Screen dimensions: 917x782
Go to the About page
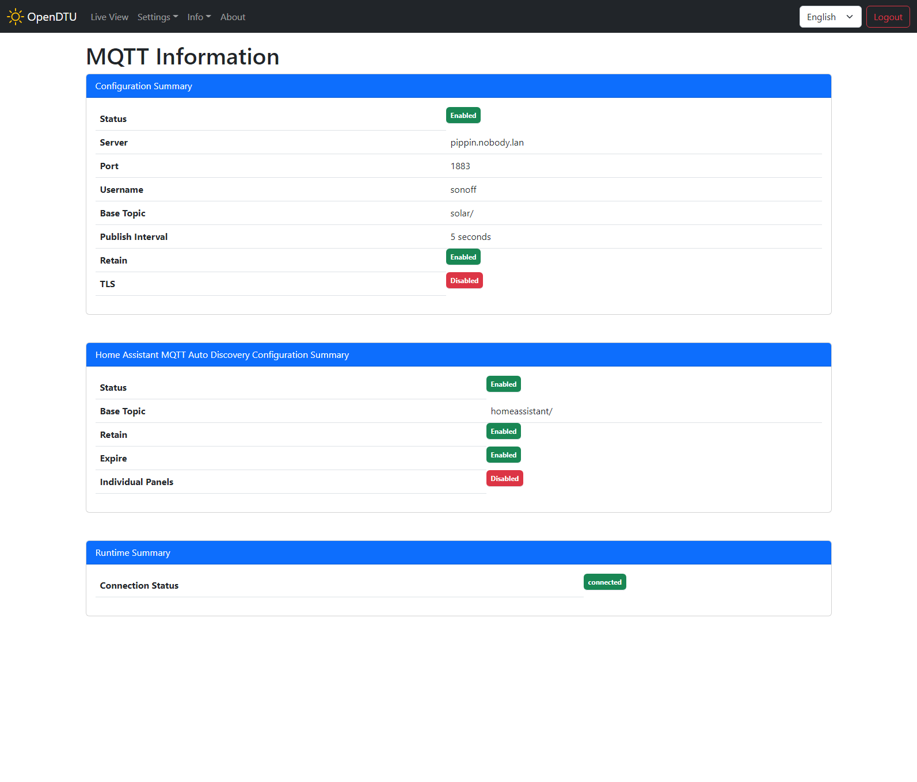pyautogui.click(x=233, y=17)
